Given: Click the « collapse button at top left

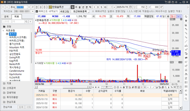Looking at the screenshot, I should pos(3,7).
